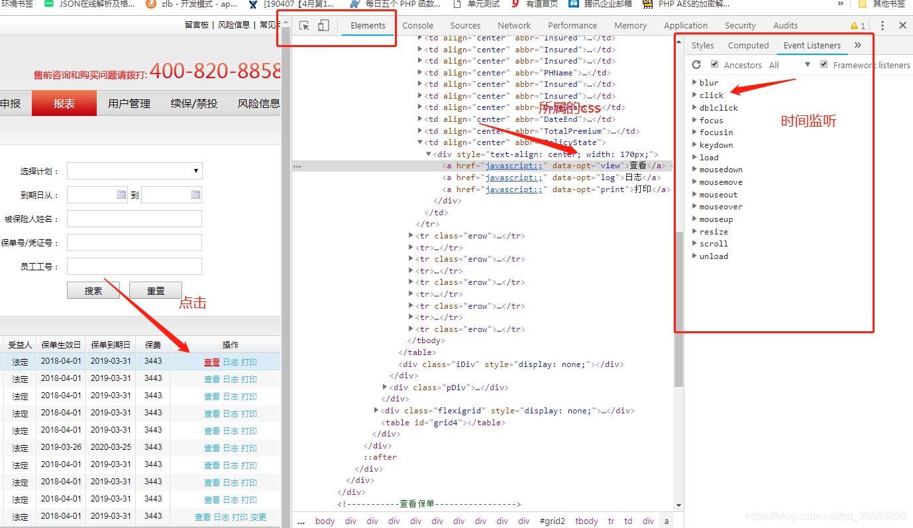Click the 被保险人姓名 input field
The width and height of the screenshot is (913, 528).
tap(134, 219)
